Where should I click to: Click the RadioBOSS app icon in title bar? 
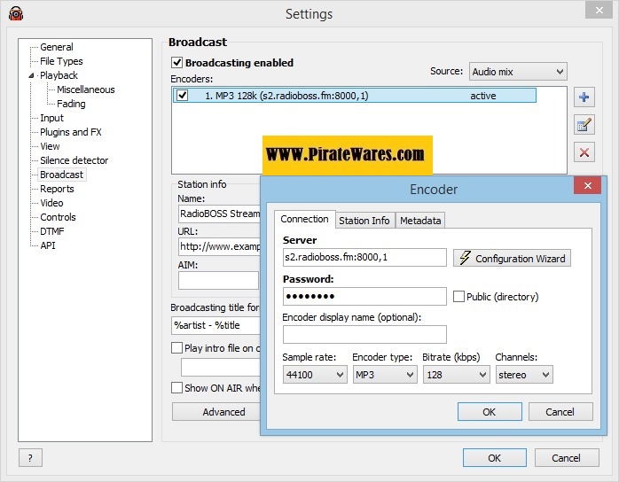tap(15, 13)
